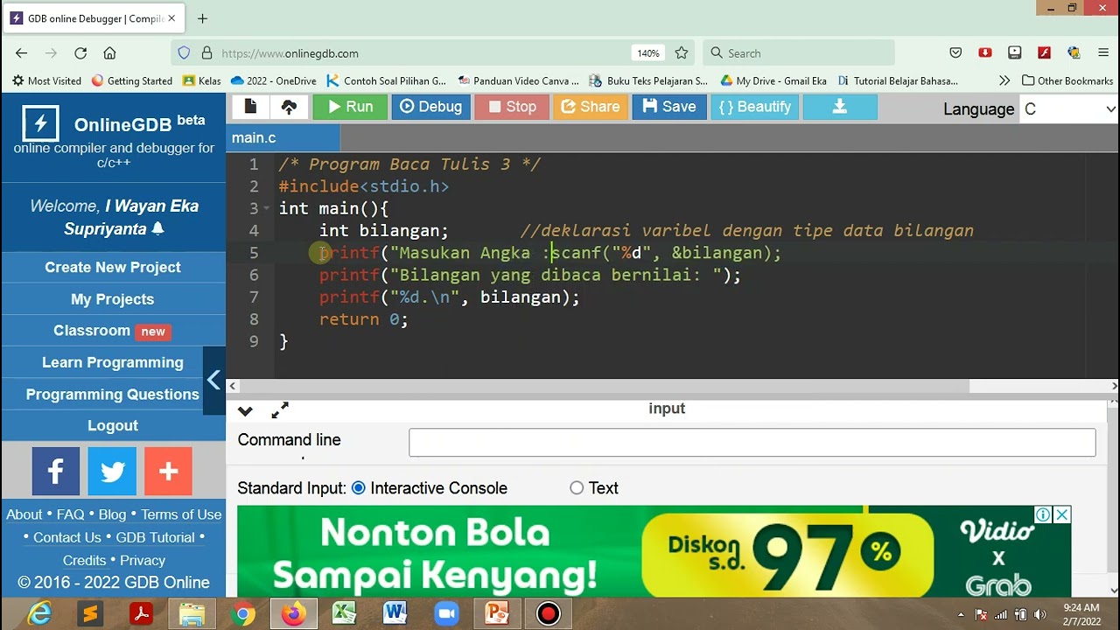
Task: Open the Blog link
Action: click(112, 514)
